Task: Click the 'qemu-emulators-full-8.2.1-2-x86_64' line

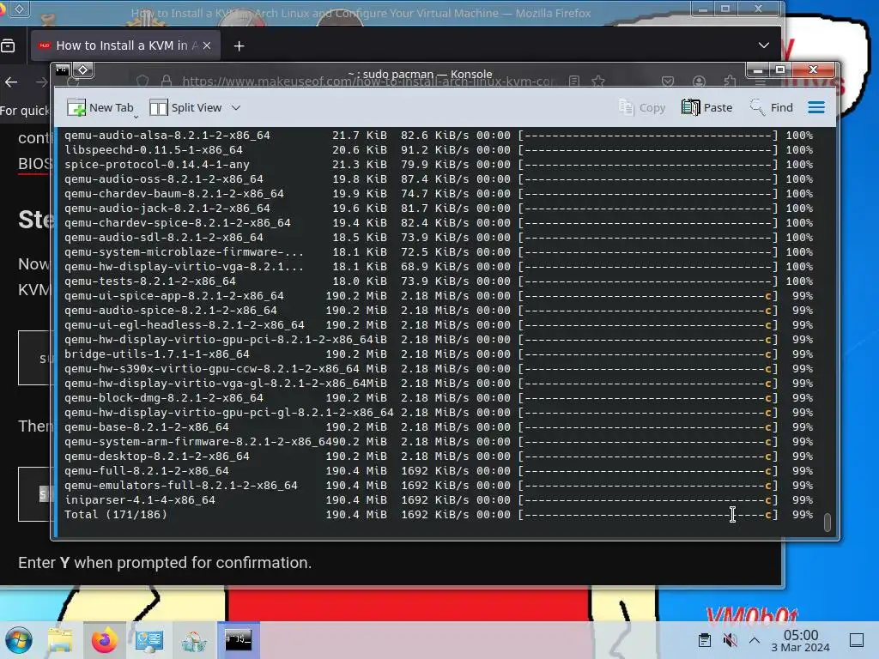Action: (439, 486)
